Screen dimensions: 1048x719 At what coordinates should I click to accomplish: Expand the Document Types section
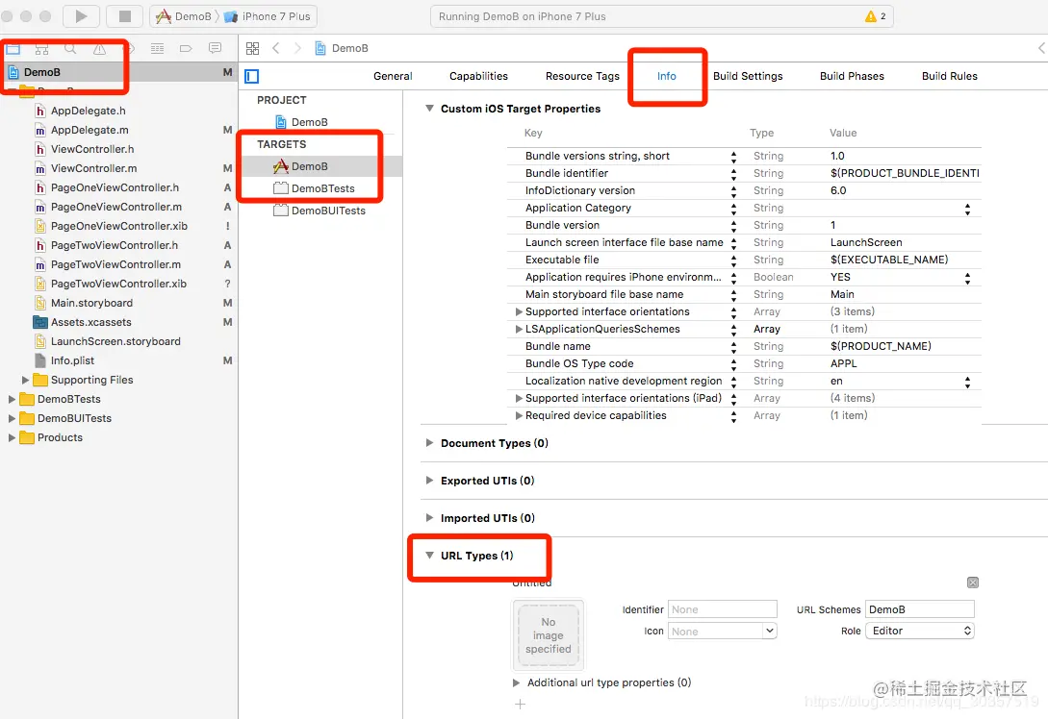pos(430,442)
